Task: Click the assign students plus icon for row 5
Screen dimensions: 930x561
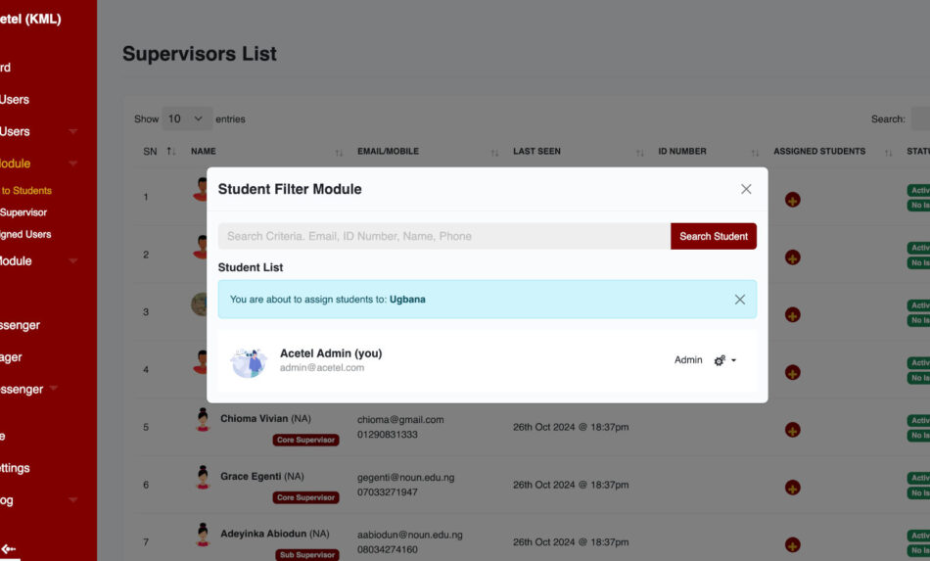Action: [x=792, y=430]
